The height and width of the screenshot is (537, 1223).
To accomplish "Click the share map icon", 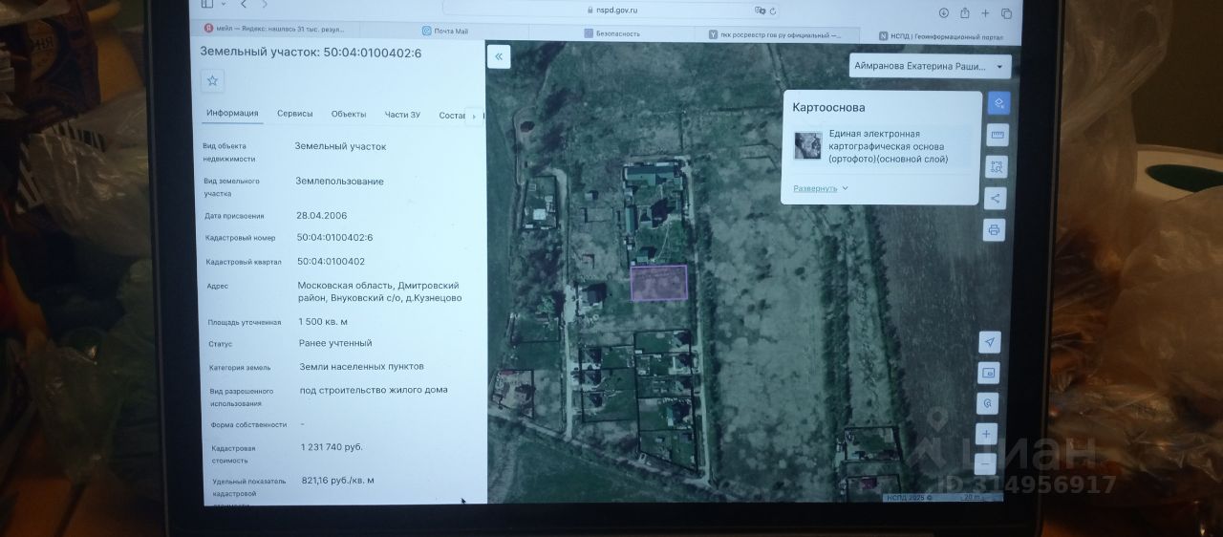I will (996, 198).
